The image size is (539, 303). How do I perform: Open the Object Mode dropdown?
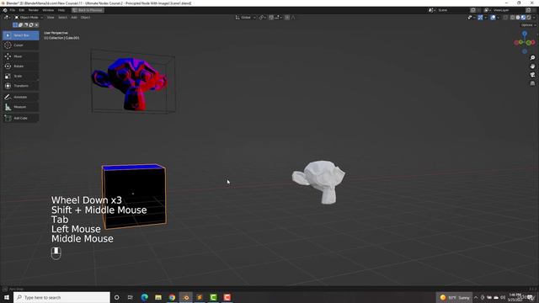pyautogui.click(x=29, y=18)
